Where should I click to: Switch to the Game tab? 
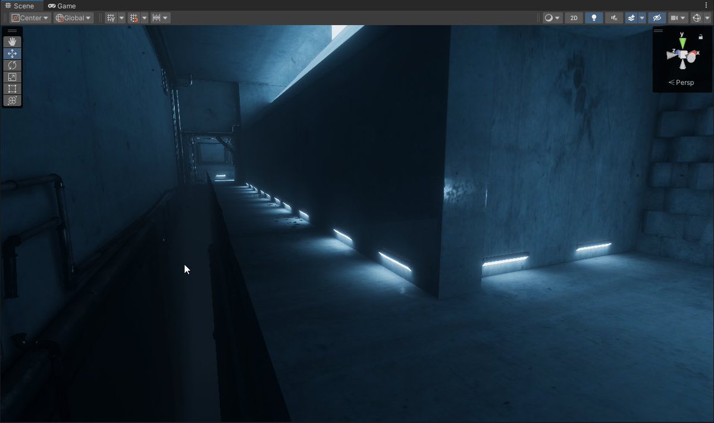(62, 5)
